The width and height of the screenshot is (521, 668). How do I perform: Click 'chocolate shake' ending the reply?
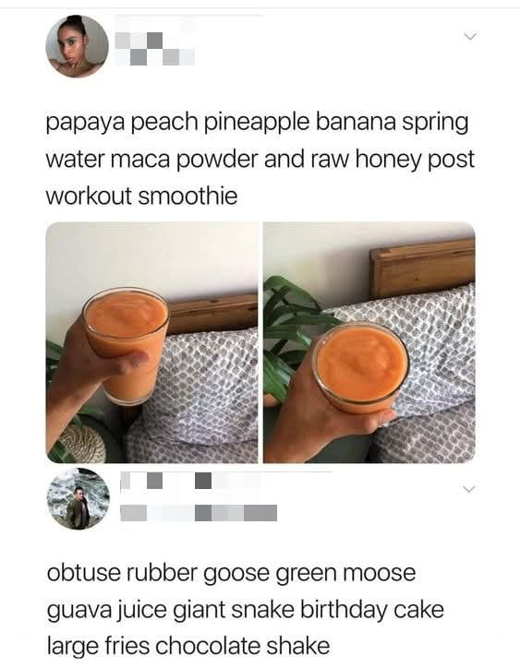pos(242,646)
